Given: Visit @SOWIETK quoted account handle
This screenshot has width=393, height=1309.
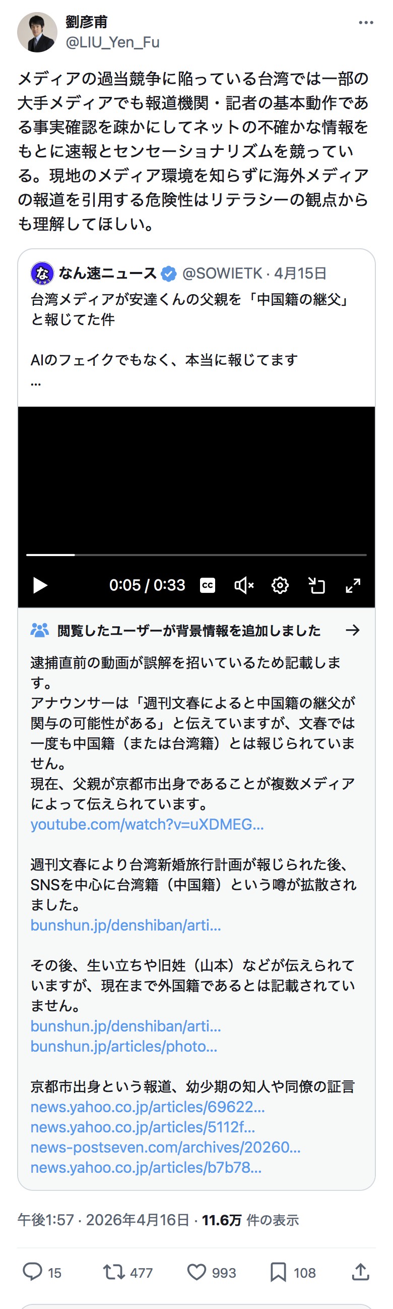Looking at the screenshot, I should click(x=222, y=274).
